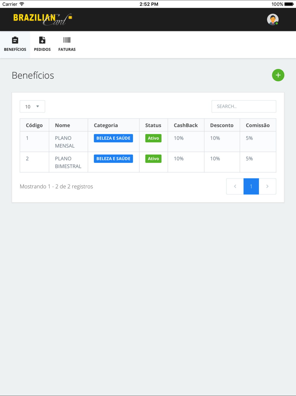296x396 pixels.
Task: Switch to the Pedidos tab
Action: (x=42, y=44)
